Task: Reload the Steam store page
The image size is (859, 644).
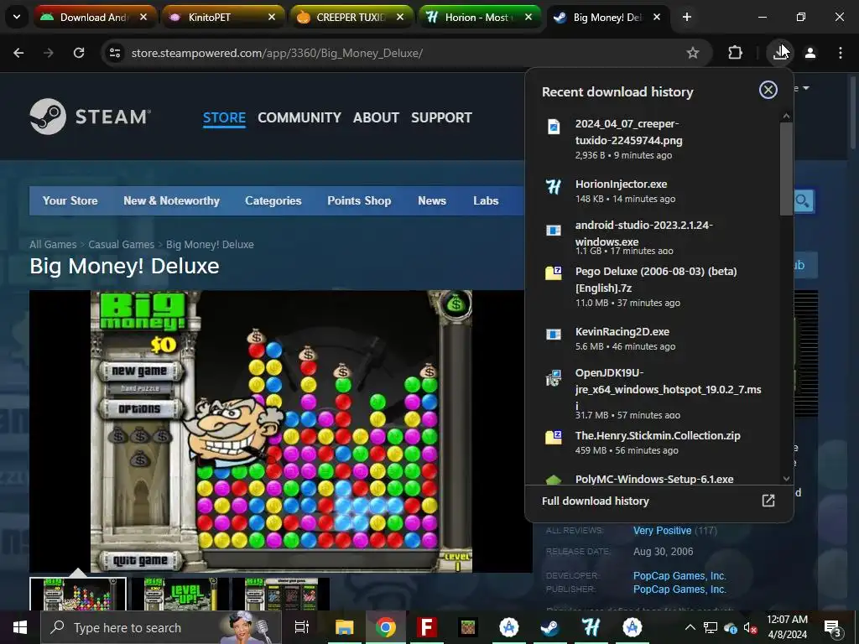Action: click(79, 53)
